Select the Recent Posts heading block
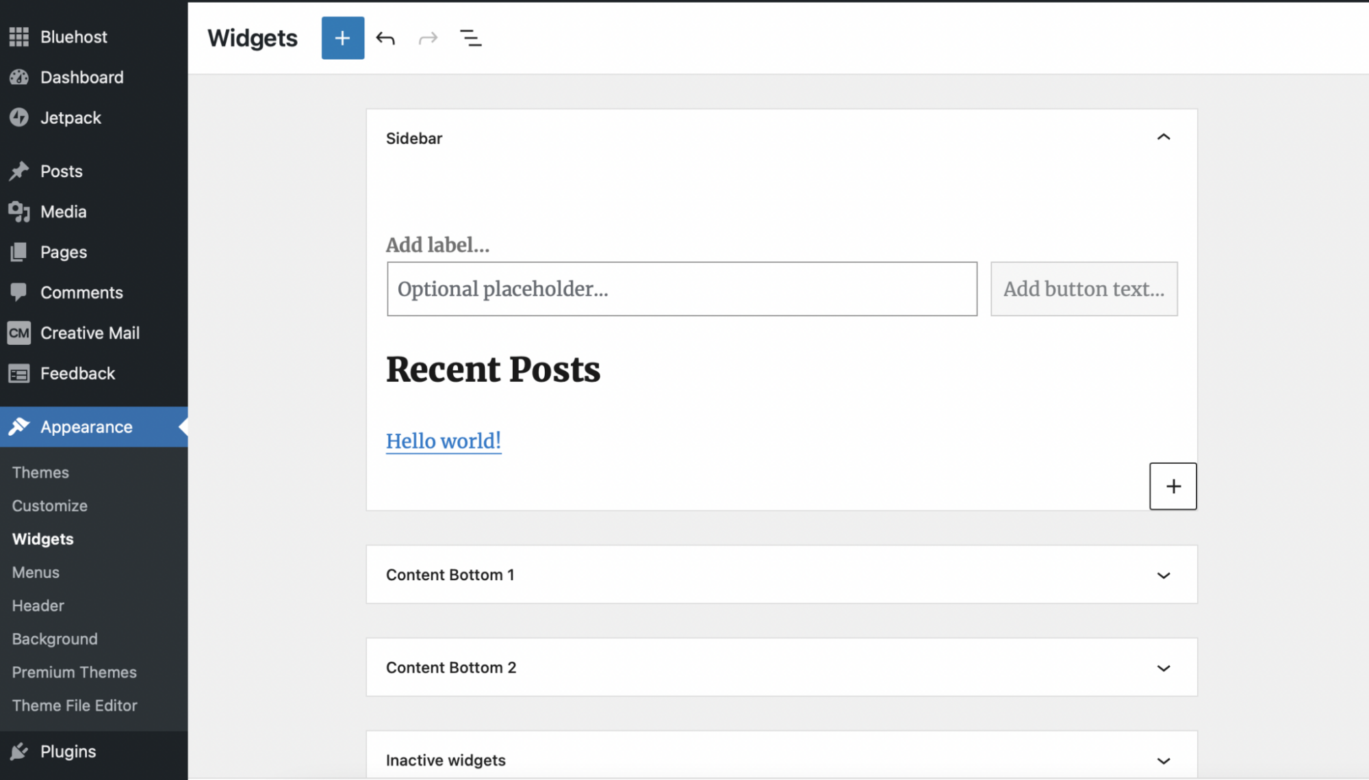Screen dimensions: 1369x780 click(x=493, y=370)
